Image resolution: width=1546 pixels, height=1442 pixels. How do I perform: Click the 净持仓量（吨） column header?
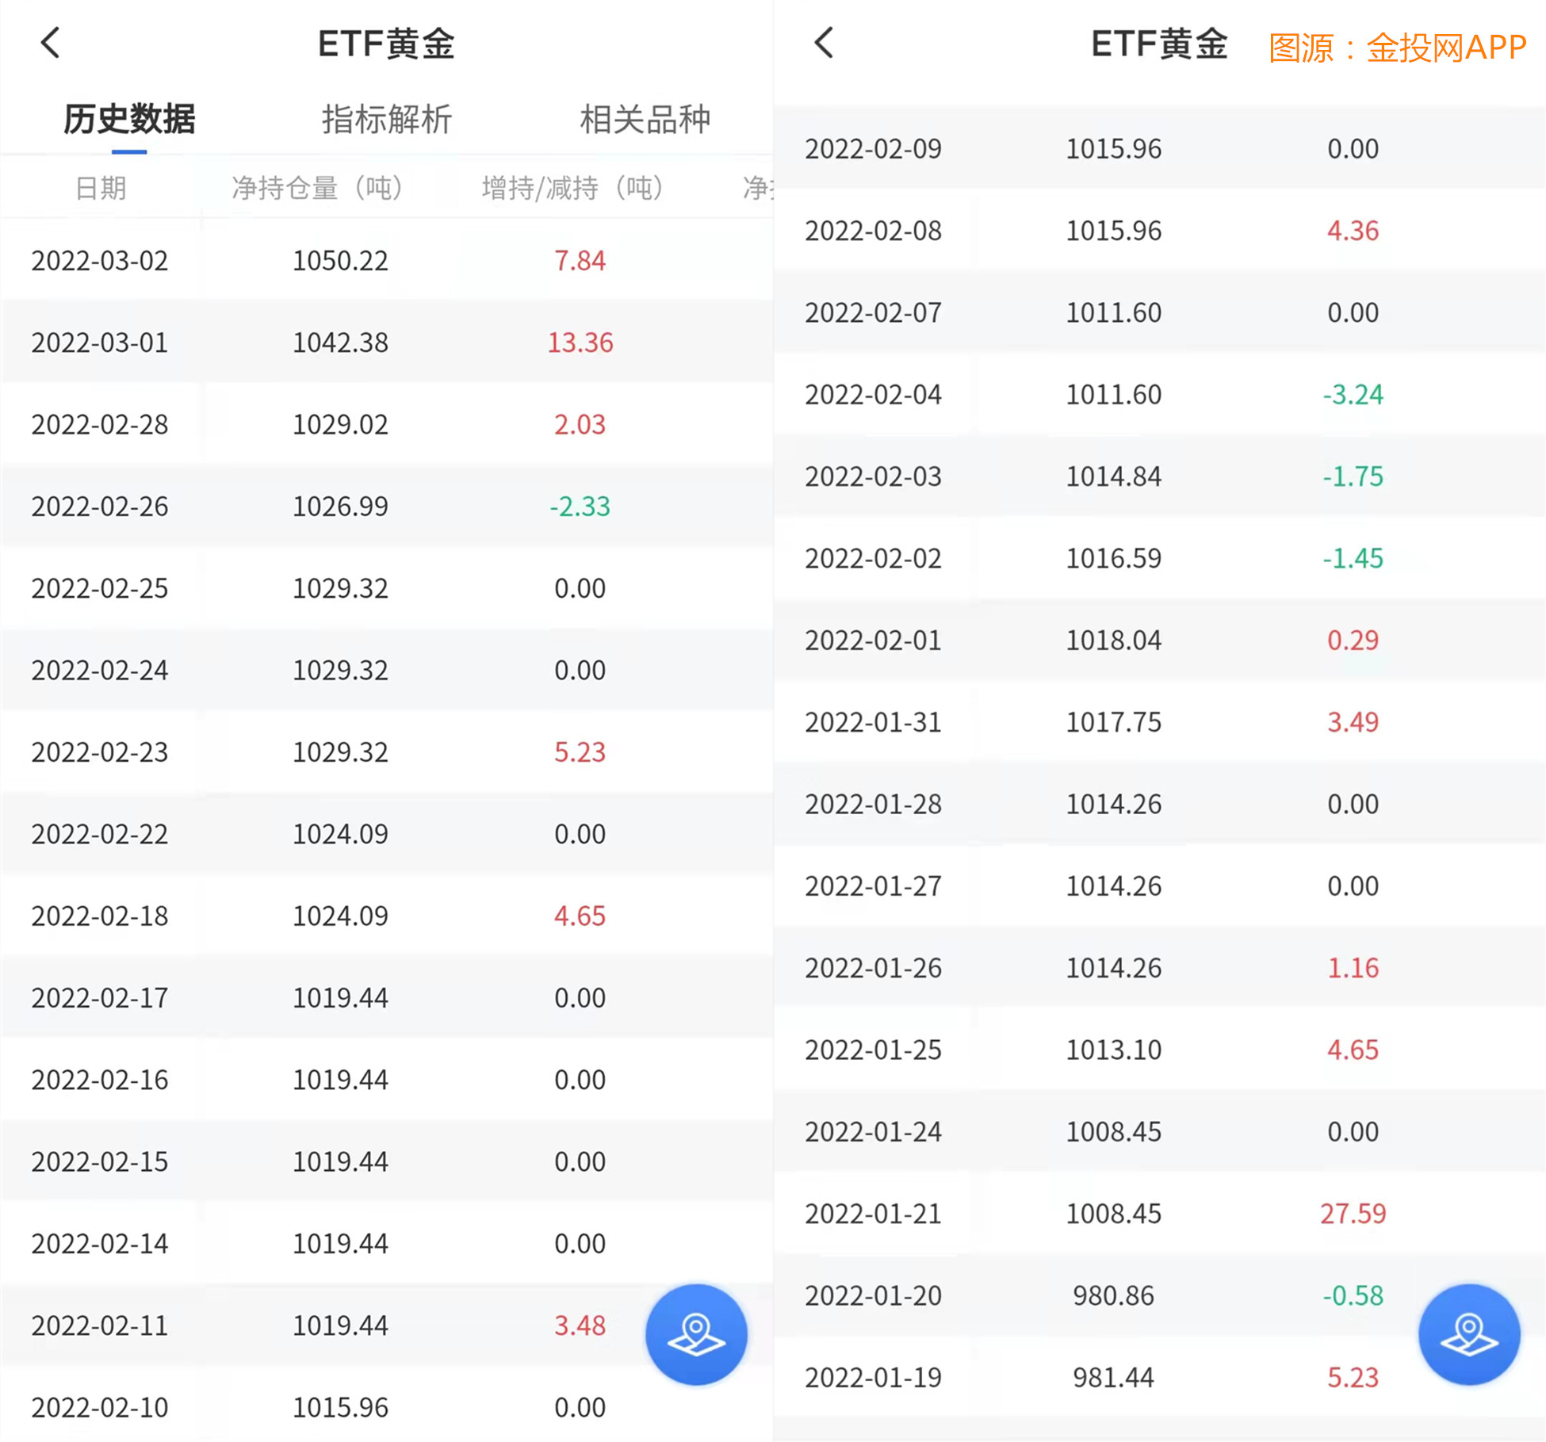pyautogui.click(x=317, y=188)
